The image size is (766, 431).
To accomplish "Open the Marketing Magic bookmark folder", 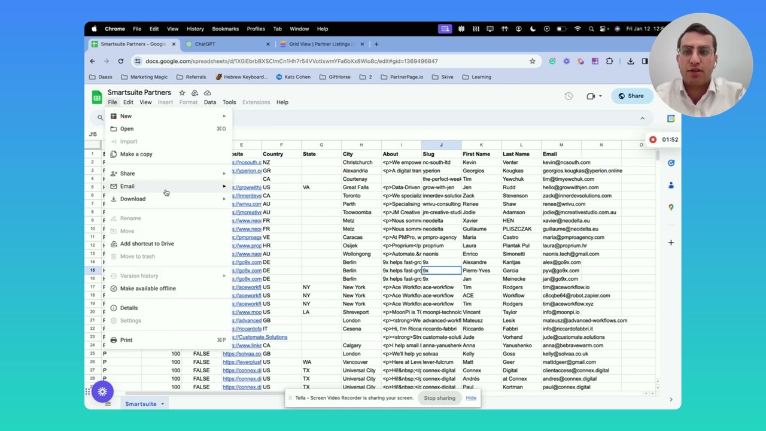I will (x=145, y=77).
